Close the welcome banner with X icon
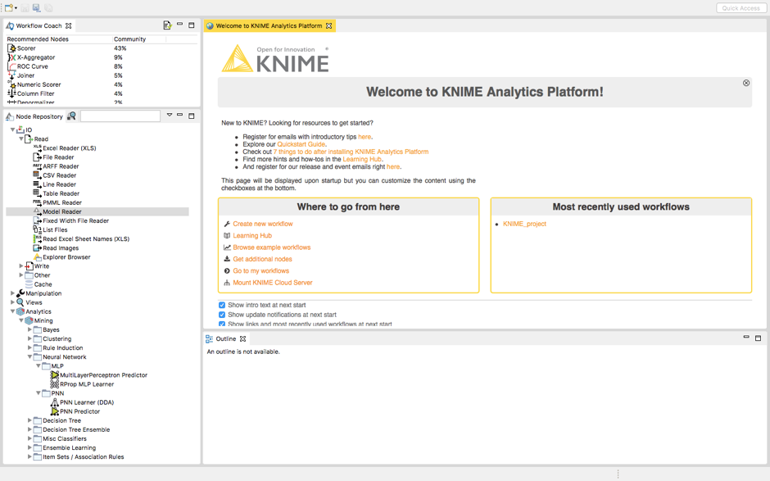 (746, 83)
